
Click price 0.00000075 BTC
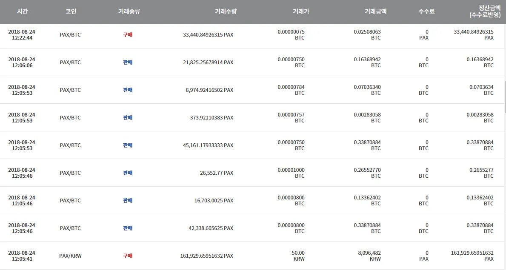[x=291, y=34]
